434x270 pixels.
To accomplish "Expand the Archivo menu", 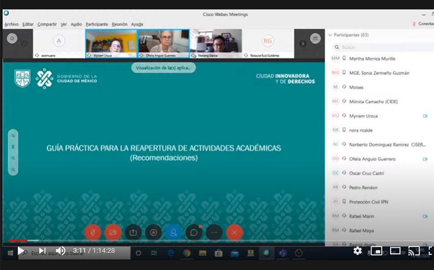I will pos(11,24).
